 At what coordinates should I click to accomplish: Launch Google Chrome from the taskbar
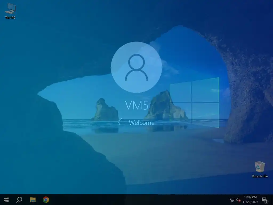[x=46, y=200]
